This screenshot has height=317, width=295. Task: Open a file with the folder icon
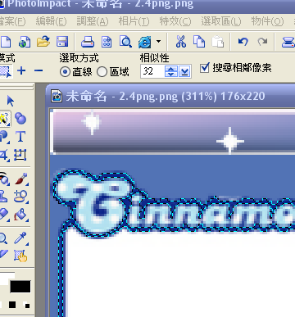pos(43,42)
